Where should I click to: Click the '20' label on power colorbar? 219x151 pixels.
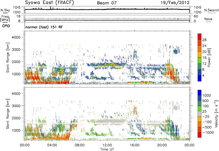pos(204,52)
